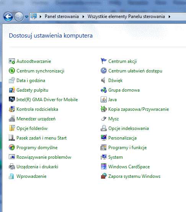This screenshot has height=212, width=186.
Task: Go back with the blue Back arrow
Action: pyautogui.click(x=8, y=16)
